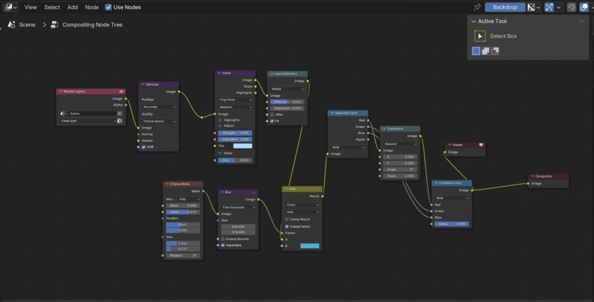The image size is (594, 302).
Task: Enable Jitter in Lens Distortion node
Action: click(x=272, y=114)
